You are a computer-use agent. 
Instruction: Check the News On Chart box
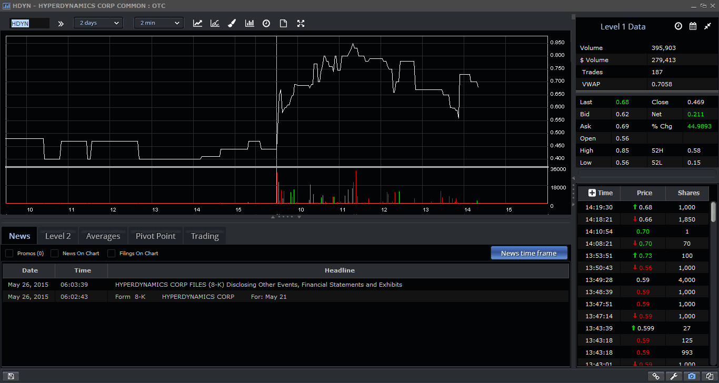click(55, 254)
